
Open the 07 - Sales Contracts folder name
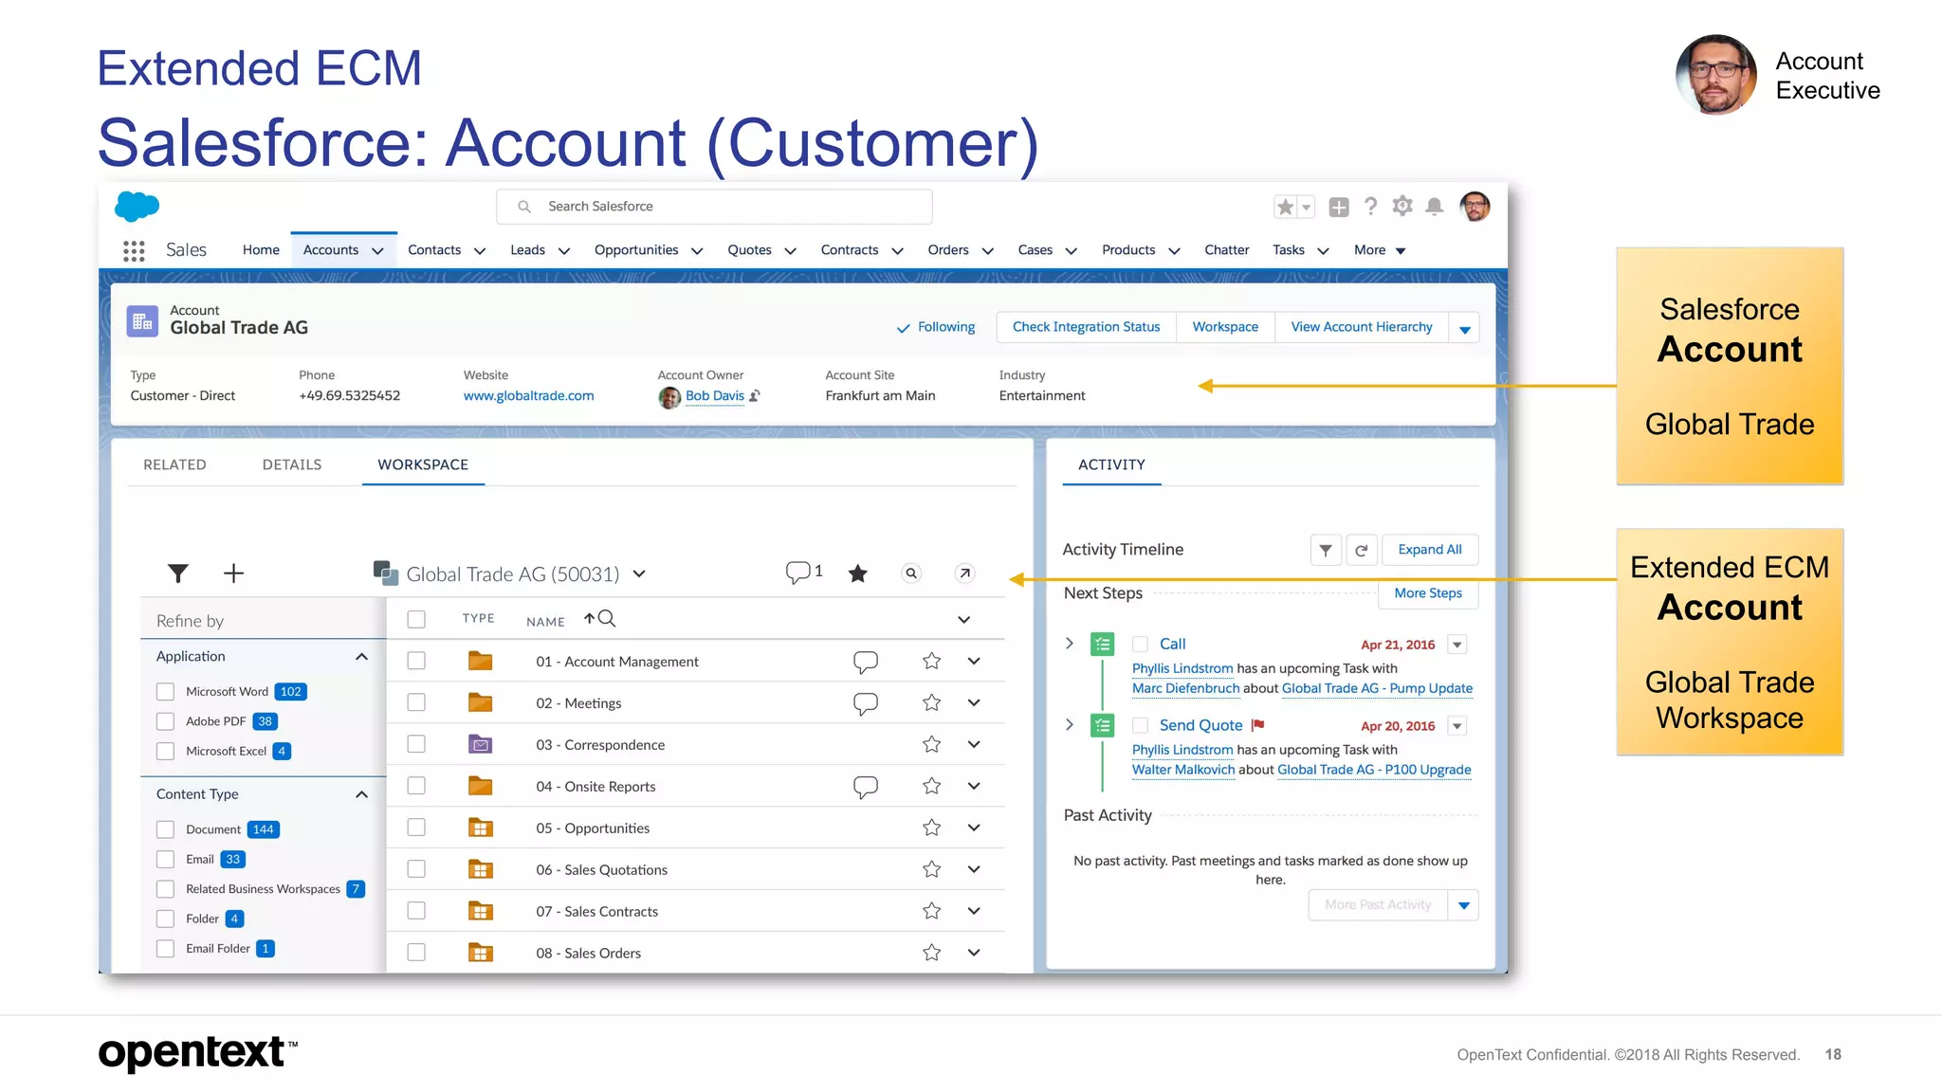tap(596, 912)
